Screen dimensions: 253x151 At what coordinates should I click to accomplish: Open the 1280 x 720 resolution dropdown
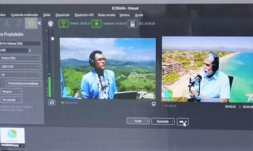click(x=20, y=67)
